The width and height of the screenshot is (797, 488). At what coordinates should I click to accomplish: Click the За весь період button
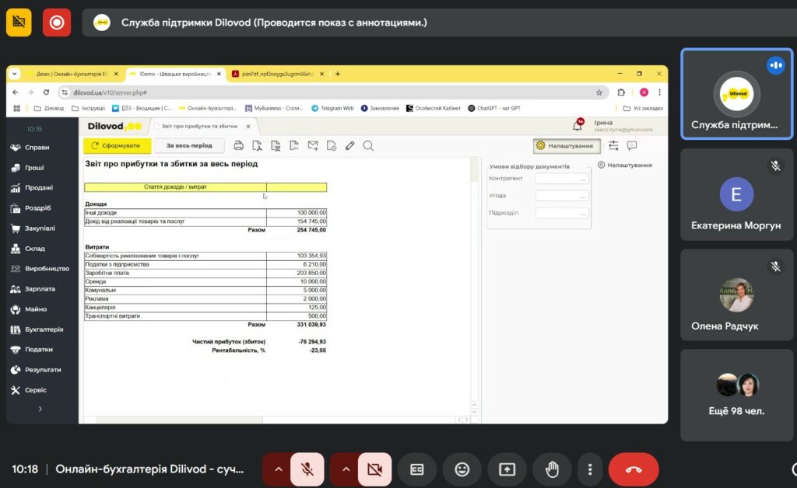[x=189, y=145]
